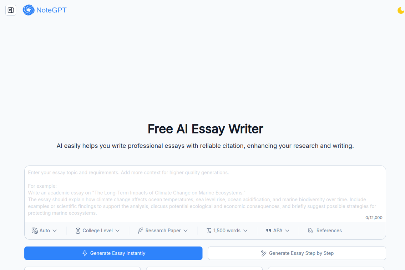Click the sidebar toggle icon top-left
Image resolution: width=405 pixels, height=270 pixels.
point(10,10)
